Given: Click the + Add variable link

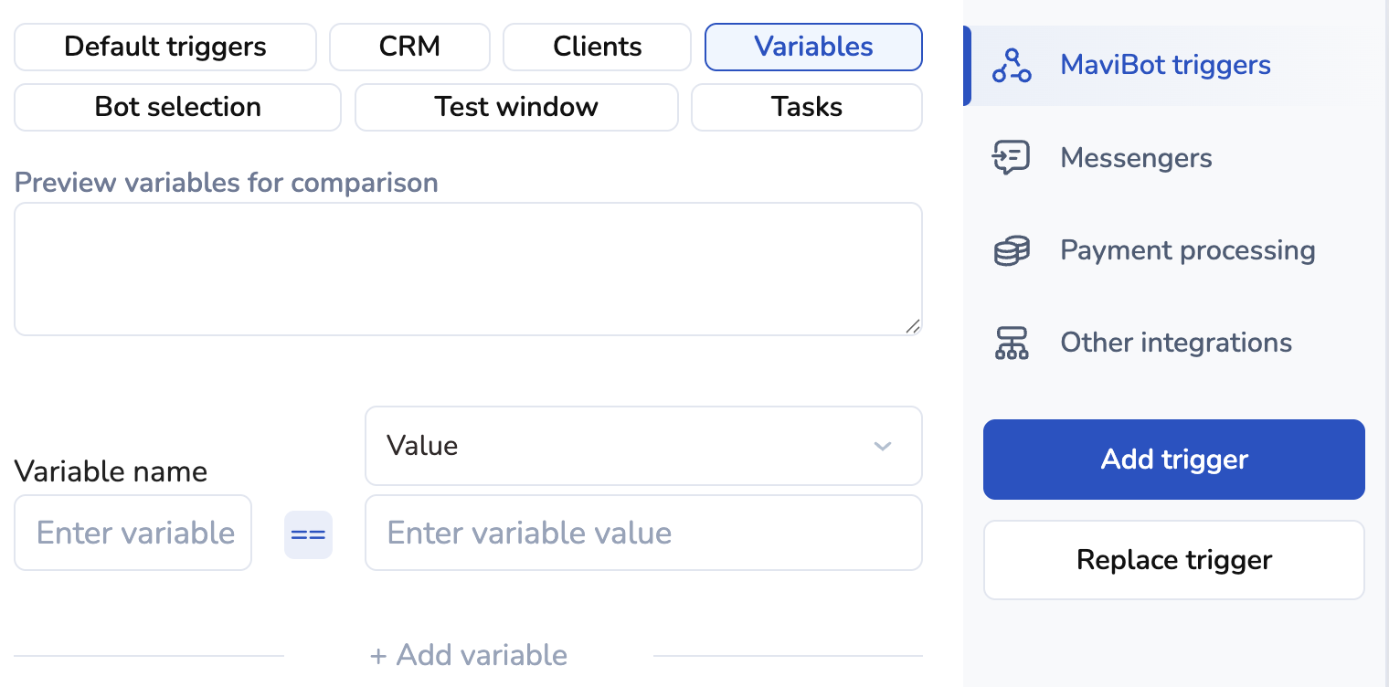Looking at the screenshot, I should (x=468, y=655).
